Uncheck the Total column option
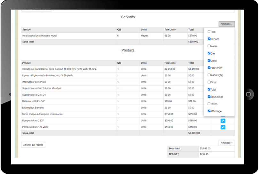The height and width of the screenshot is (174, 259). (209, 89)
